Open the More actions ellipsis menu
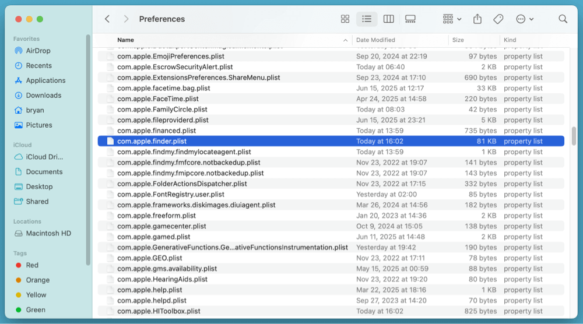 click(525, 19)
